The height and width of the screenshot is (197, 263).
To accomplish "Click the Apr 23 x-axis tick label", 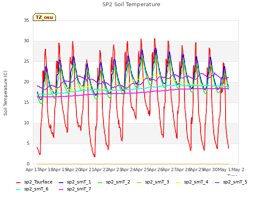I will 114,170.
